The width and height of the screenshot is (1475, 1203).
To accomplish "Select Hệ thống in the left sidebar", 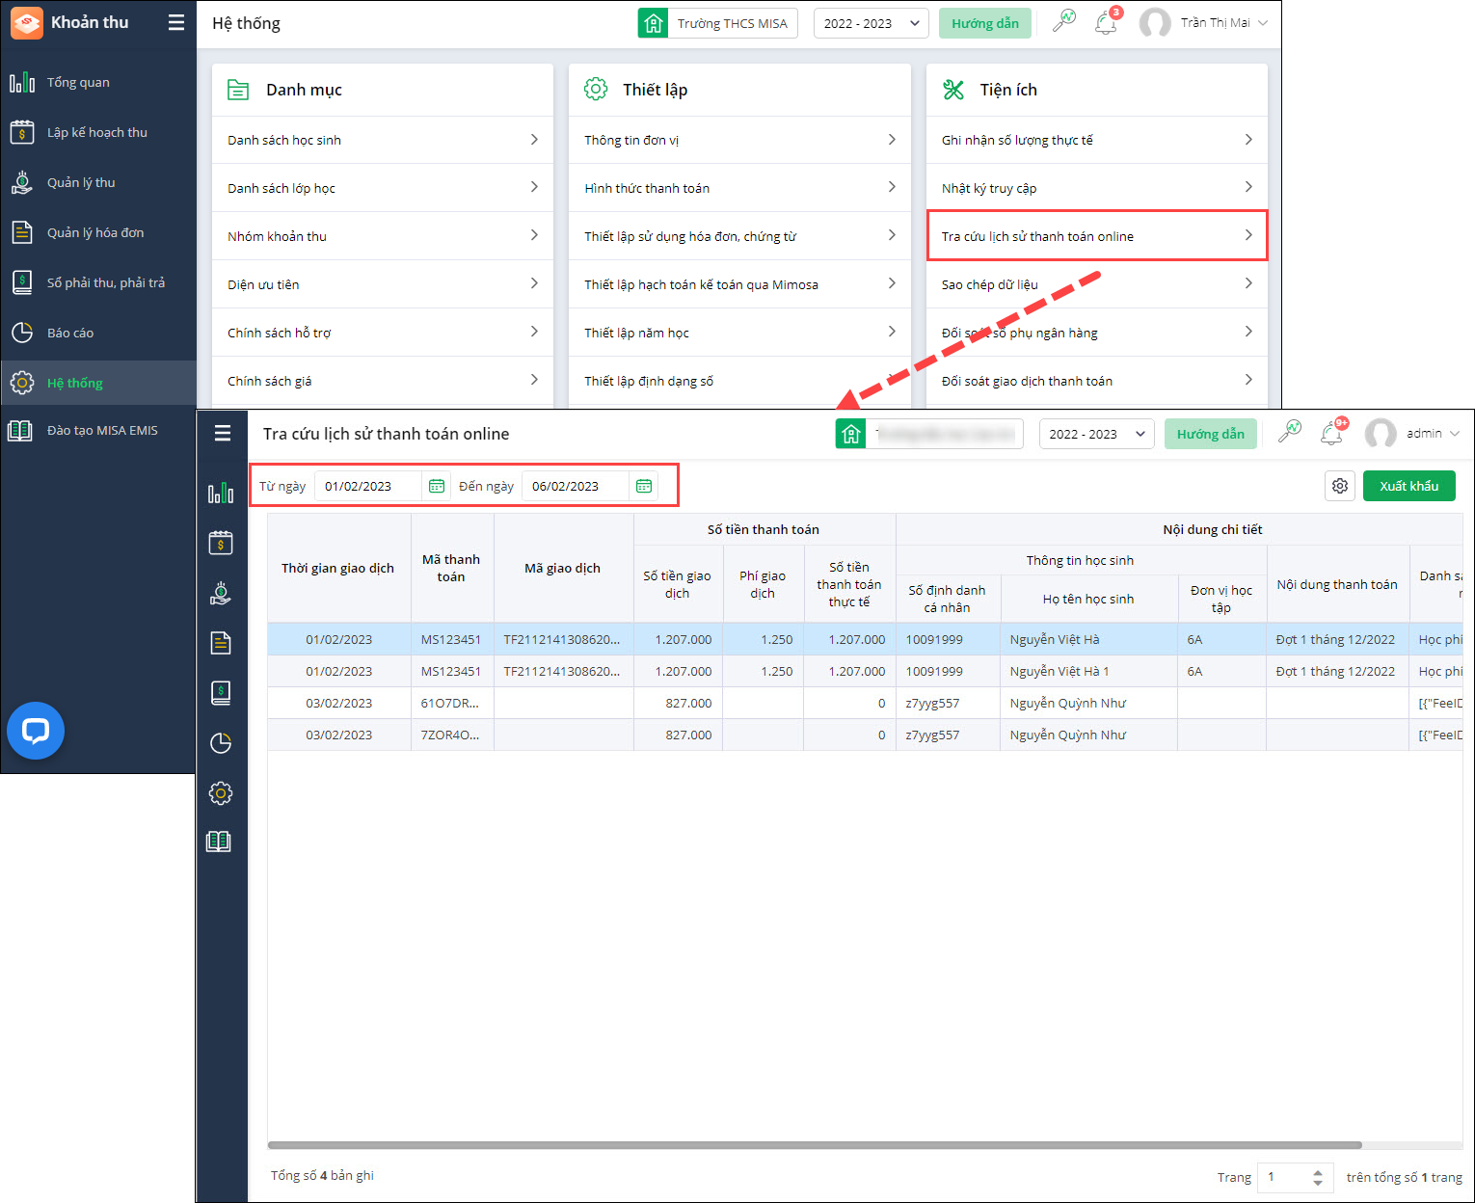I will pos(98,383).
